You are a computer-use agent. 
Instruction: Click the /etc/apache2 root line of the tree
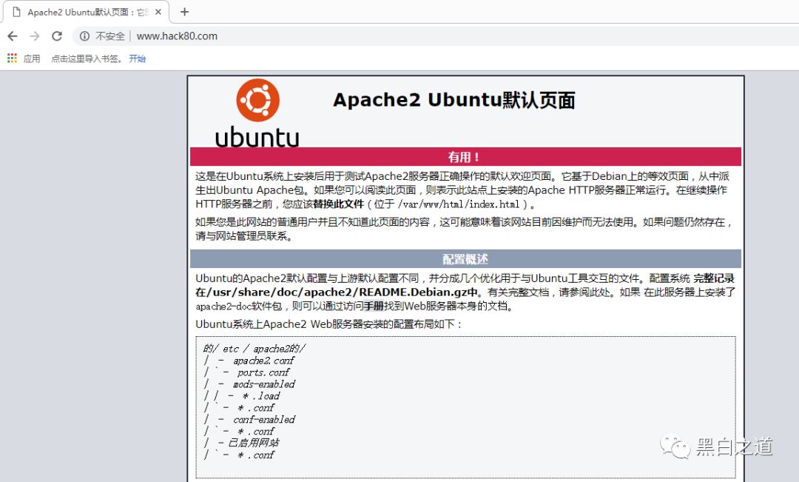tap(254, 349)
